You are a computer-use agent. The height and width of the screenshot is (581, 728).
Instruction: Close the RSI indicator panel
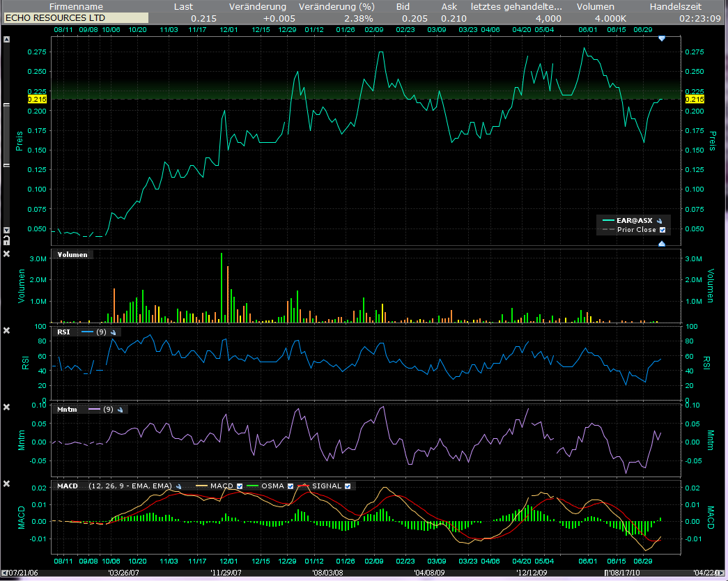tap(7, 330)
